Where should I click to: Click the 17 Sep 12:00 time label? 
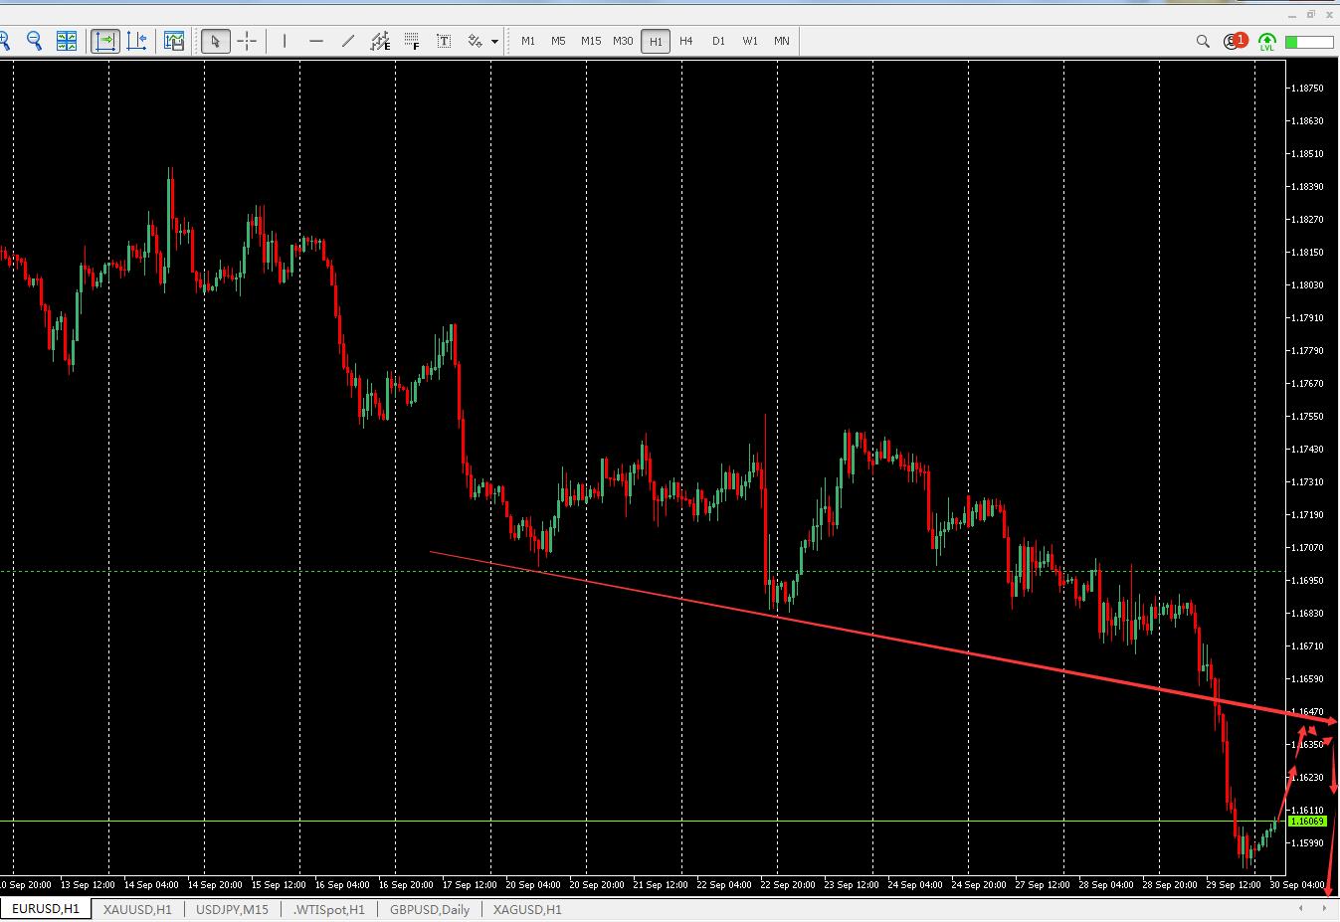pyautogui.click(x=470, y=884)
